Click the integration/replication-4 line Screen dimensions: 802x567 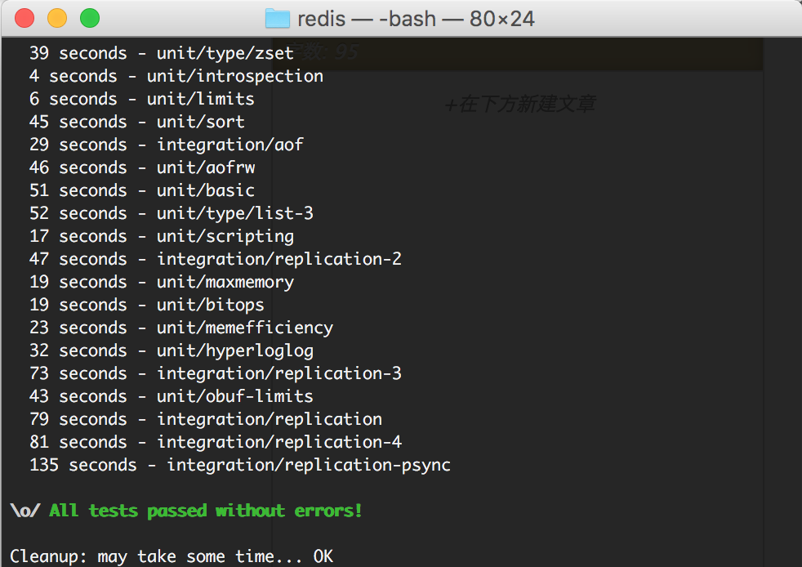(x=216, y=442)
